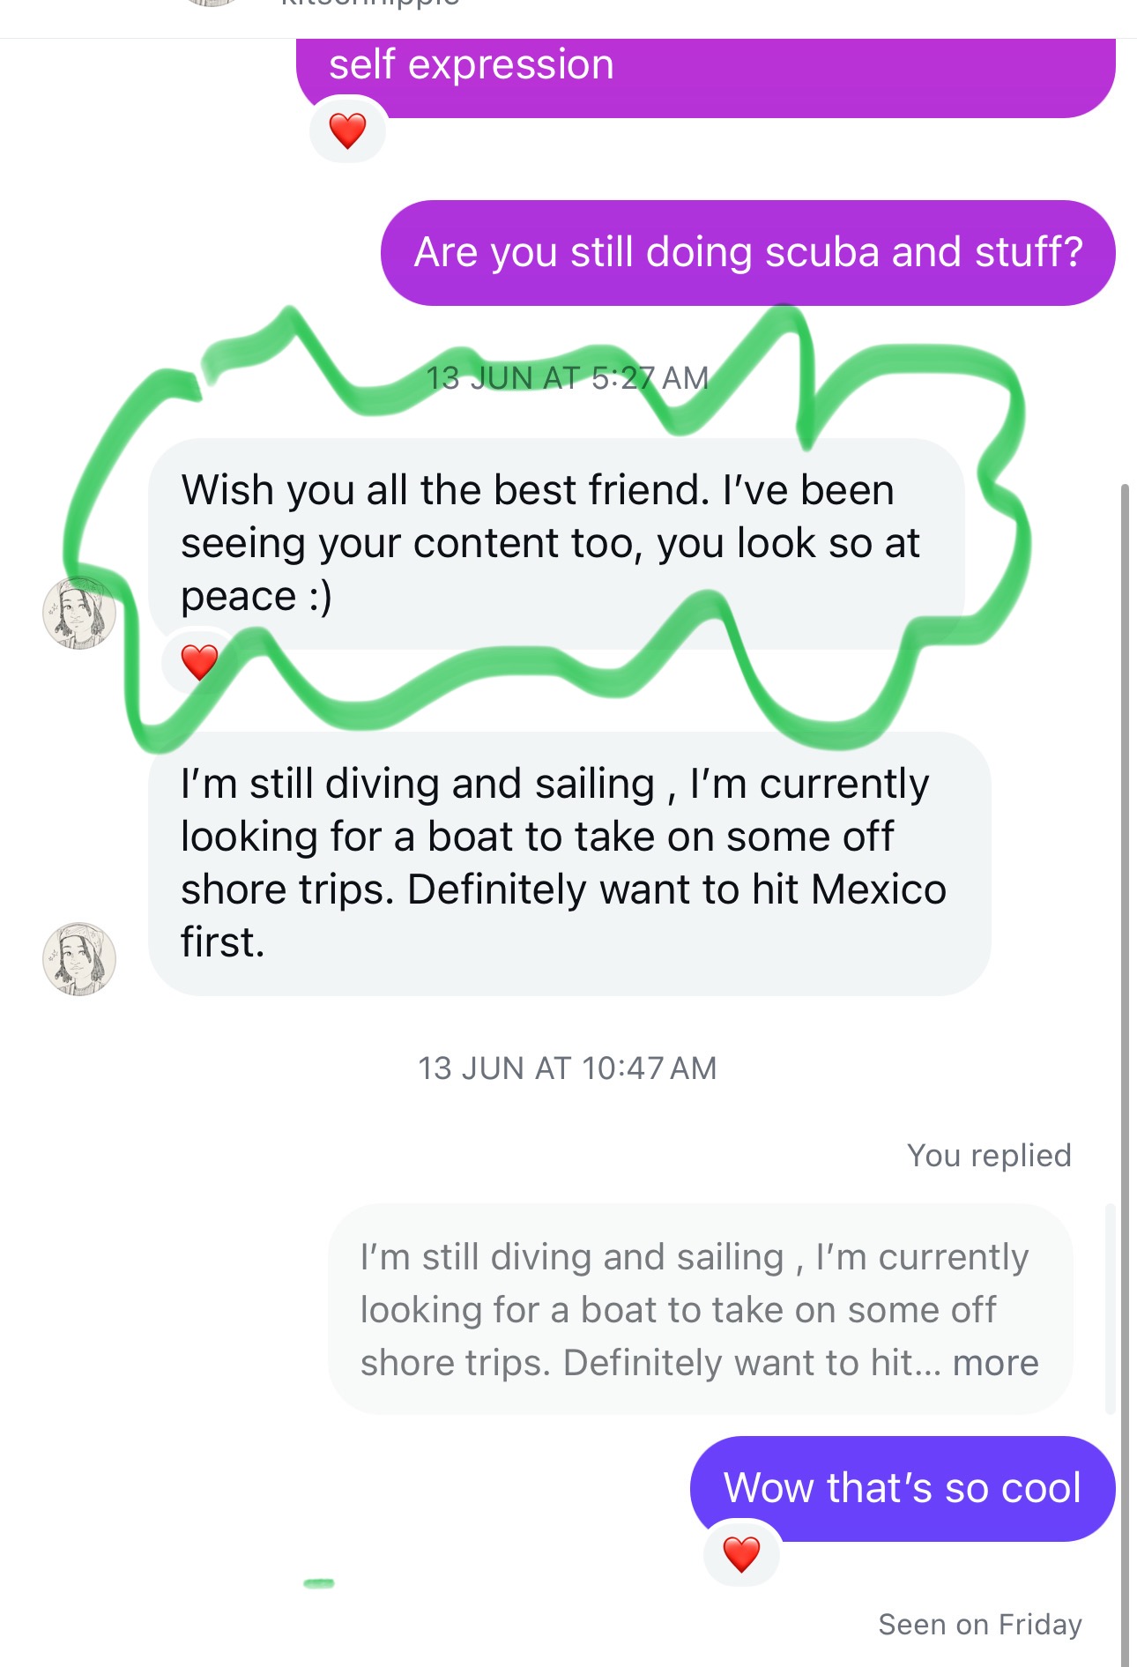
Task: Tap the heart reaction under 'self expression'
Action: coord(347,130)
